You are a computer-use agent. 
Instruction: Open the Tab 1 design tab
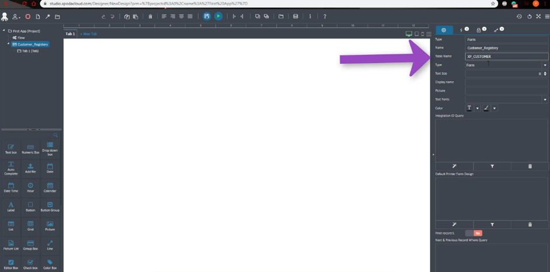point(70,34)
